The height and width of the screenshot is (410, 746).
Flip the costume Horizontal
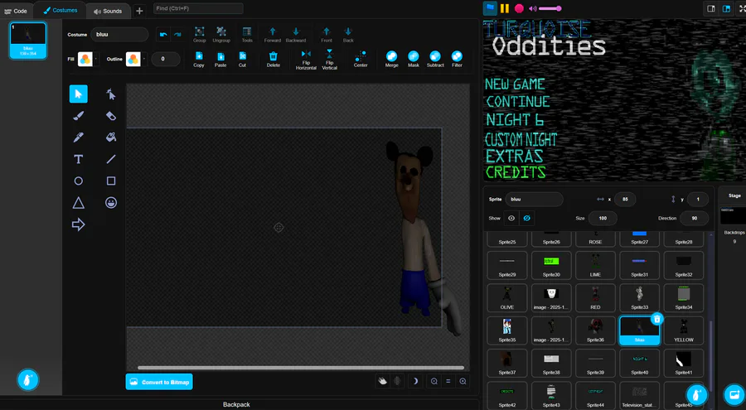[306, 60]
